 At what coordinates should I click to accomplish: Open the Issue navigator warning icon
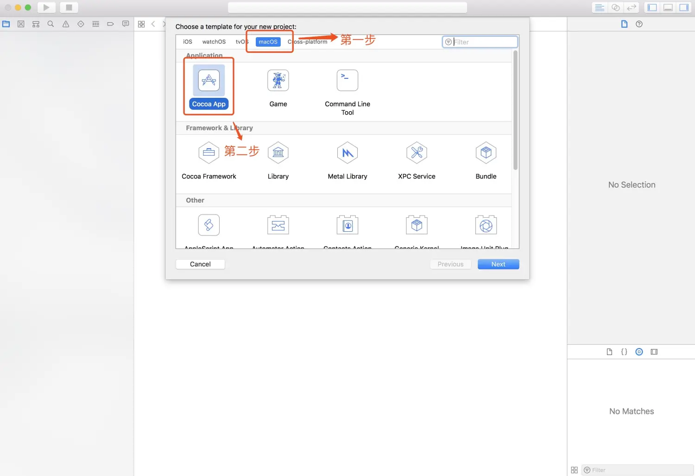coord(66,24)
